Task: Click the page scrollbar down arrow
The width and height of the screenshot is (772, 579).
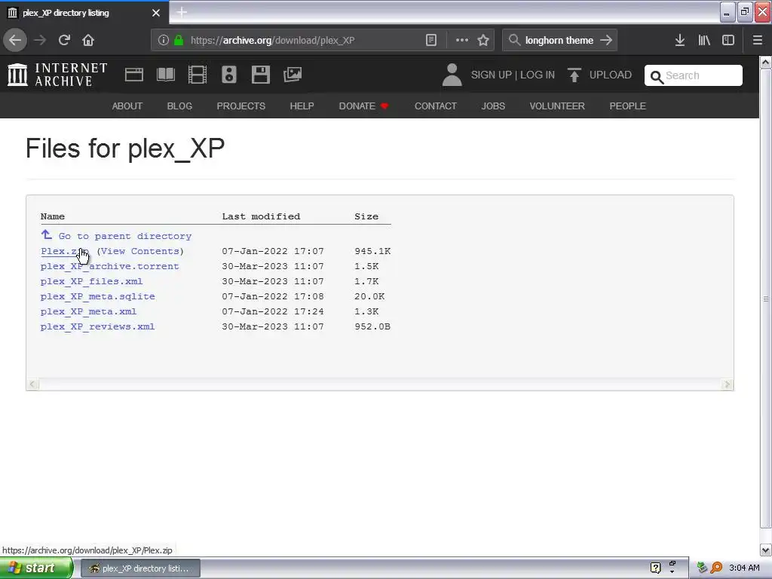Action: pyautogui.click(x=766, y=550)
